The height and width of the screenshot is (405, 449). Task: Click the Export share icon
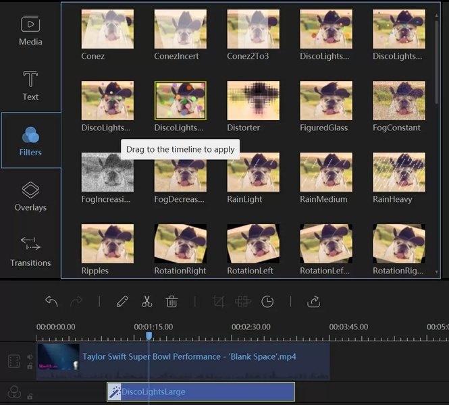pyautogui.click(x=313, y=302)
